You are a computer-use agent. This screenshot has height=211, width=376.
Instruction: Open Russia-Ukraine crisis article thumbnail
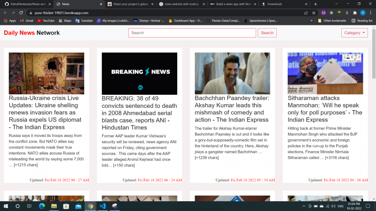point(47,74)
